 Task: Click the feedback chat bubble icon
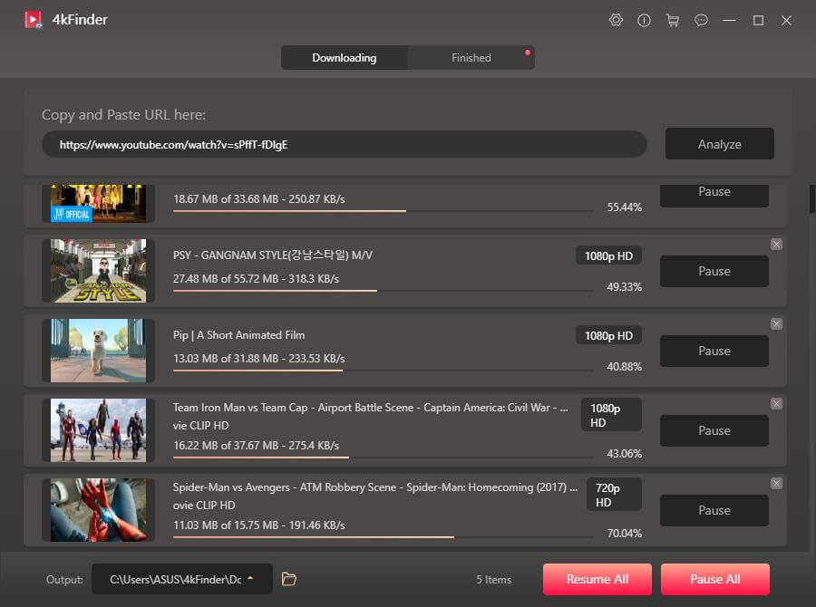click(x=701, y=20)
